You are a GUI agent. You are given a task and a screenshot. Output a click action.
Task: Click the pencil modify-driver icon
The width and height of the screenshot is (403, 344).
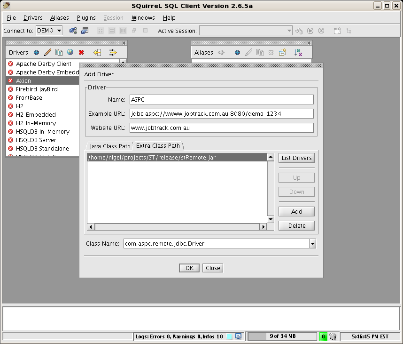[x=47, y=53]
